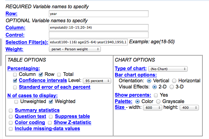This screenshot has width=209, height=139.
Task: Click into the Control variable field
Action: pos(99,35)
